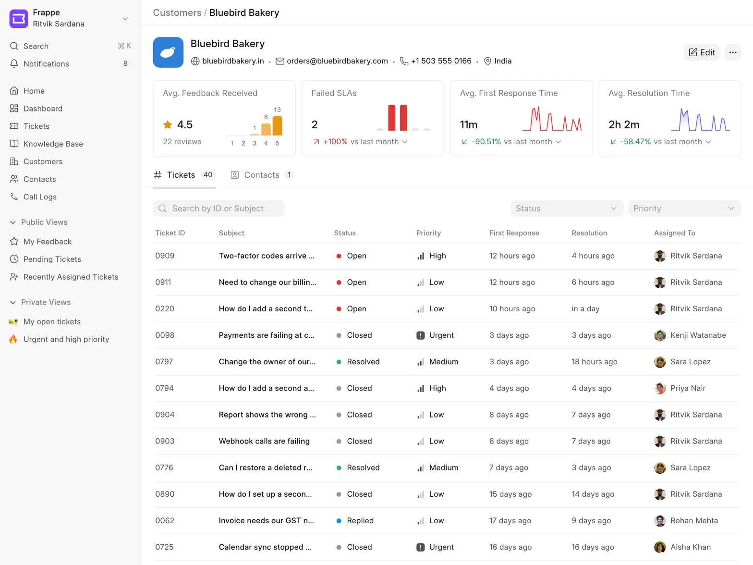Expand the Frappe workspace switcher chevron

click(x=125, y=19)
